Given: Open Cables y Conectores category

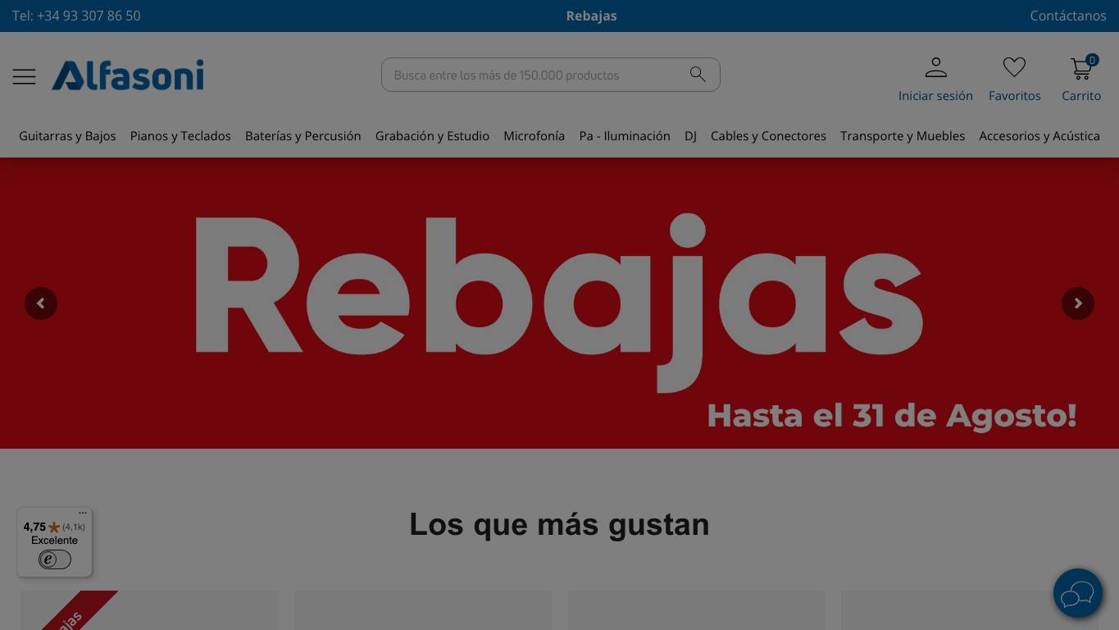Looking at the screenshot, I should [768, 136].
